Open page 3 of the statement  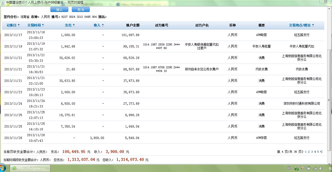[312, 152]
